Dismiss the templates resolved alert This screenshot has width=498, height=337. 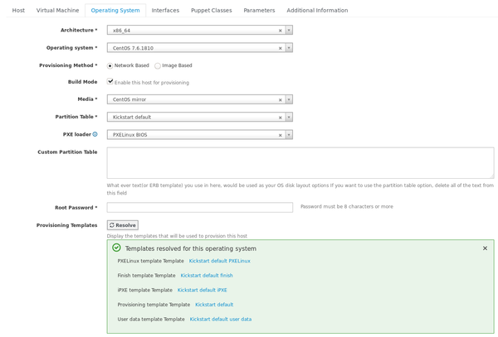tap(485, 248)
